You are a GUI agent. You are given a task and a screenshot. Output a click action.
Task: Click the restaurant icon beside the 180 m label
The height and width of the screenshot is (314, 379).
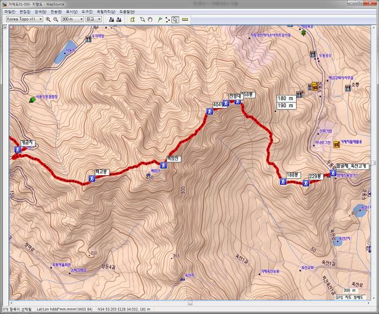point(300,94)
